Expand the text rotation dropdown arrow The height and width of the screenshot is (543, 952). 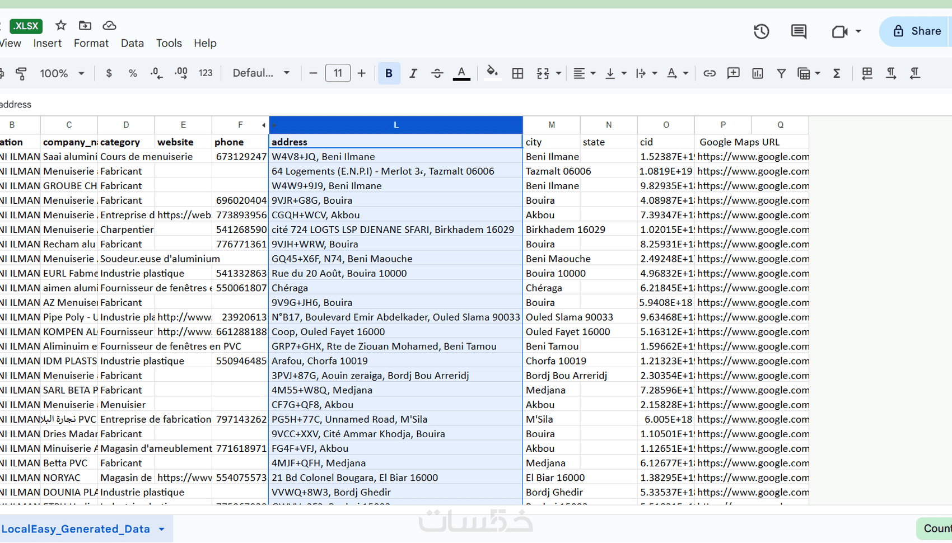(685, 73)
